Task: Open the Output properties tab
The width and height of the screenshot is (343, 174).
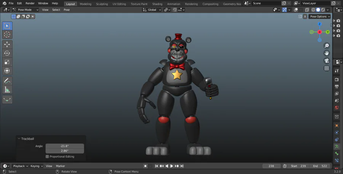Action: 337,86
